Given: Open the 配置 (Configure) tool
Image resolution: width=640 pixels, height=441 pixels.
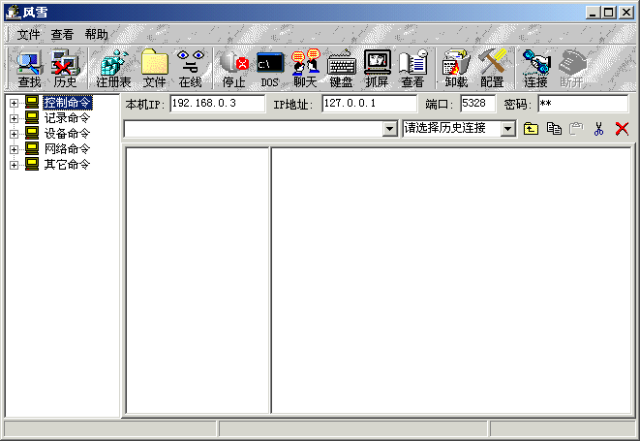Looking at the screenshot, I should 492,69.
